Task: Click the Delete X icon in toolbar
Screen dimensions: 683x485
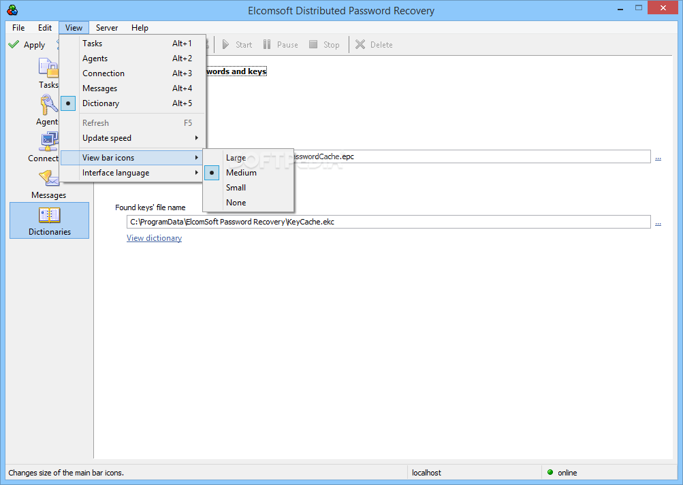Action: 360,44
